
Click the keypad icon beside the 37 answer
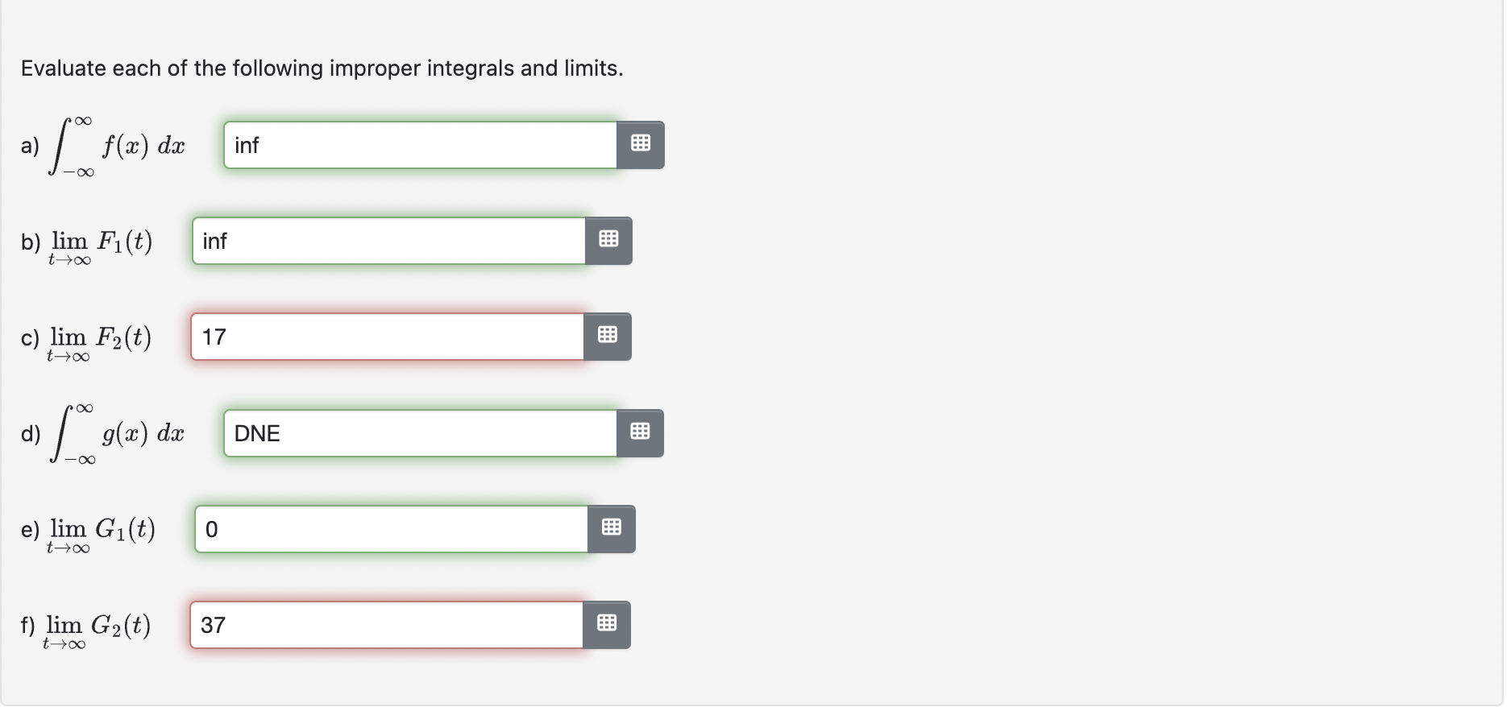click(608, 624)
